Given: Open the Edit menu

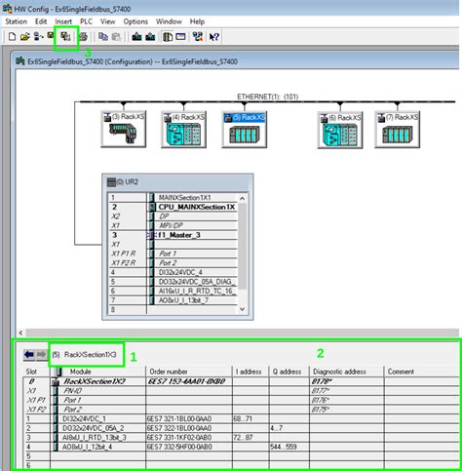Looking at the screenshot, I should pyautogui.click(x=41, y=21).
